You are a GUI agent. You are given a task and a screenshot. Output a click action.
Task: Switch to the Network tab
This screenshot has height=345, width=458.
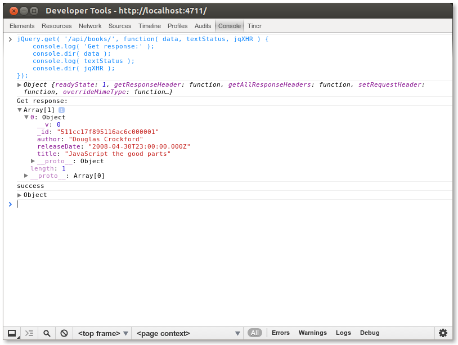point(90,26)
